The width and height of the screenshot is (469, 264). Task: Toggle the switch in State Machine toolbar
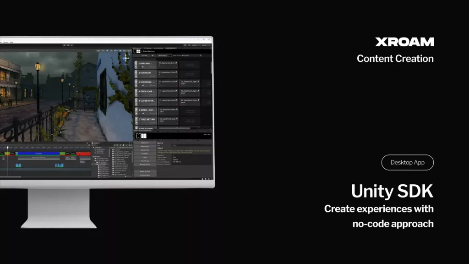point(169,55)
